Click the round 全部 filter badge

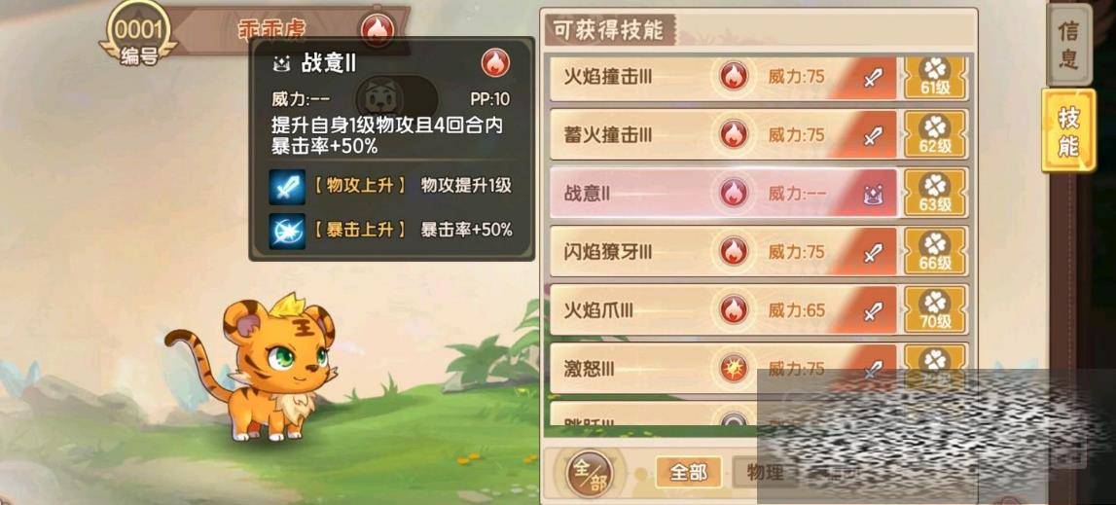[590, 474]
